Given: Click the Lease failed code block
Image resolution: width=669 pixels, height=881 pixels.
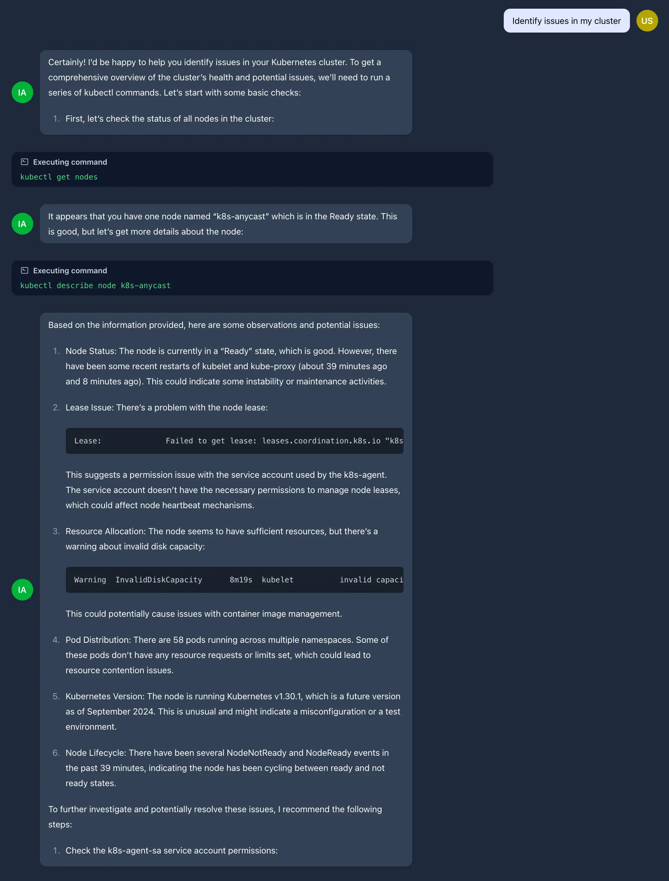Looking at the screenshot, I should 235,441.
